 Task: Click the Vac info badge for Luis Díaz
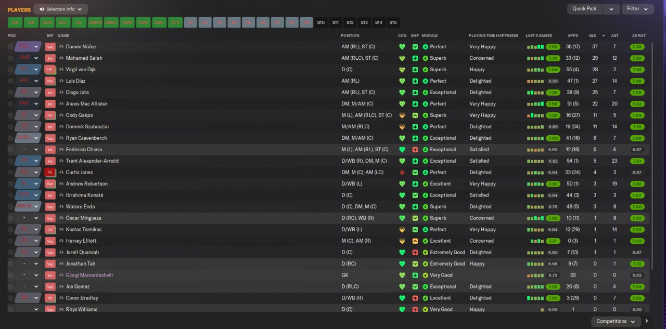[x=50, y=81]
